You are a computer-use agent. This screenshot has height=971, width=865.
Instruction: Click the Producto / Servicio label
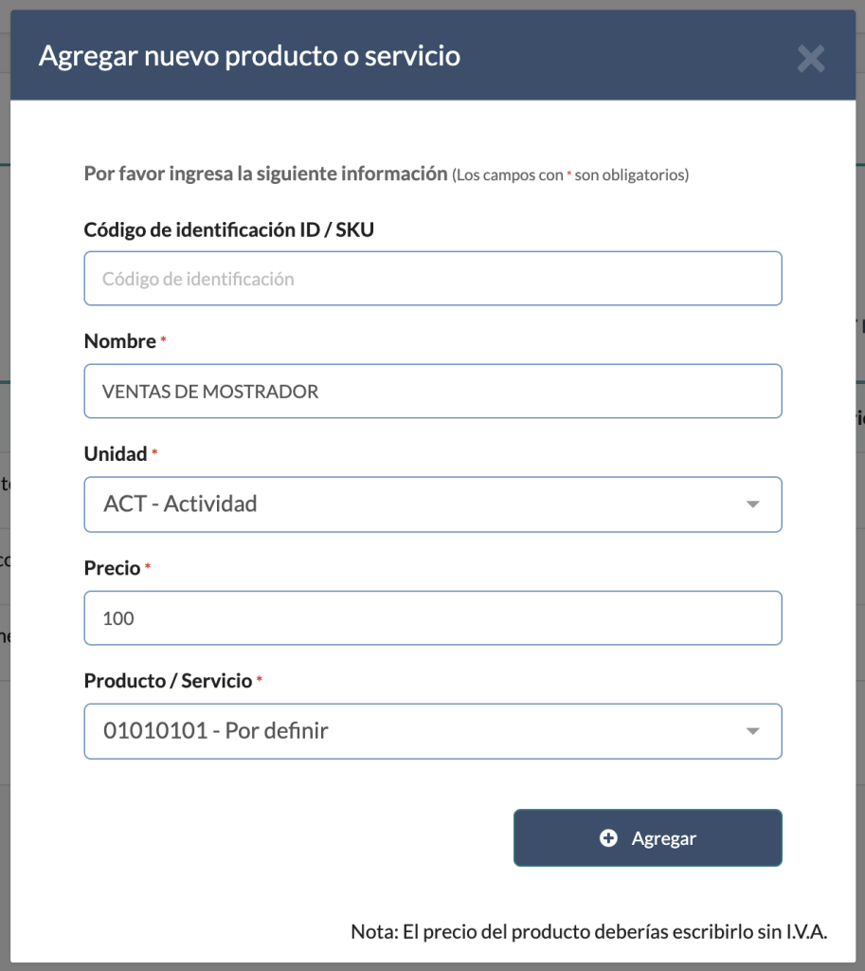[168, 681]
